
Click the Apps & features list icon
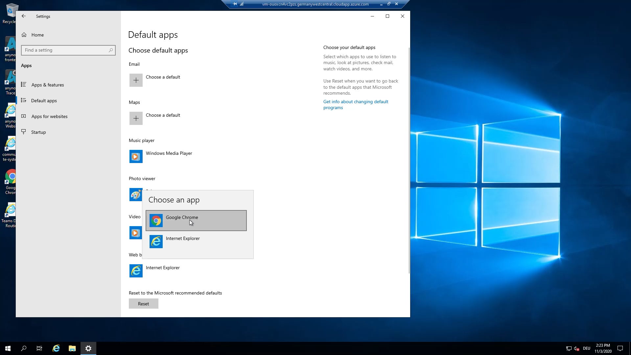click(x=24, y=84)
